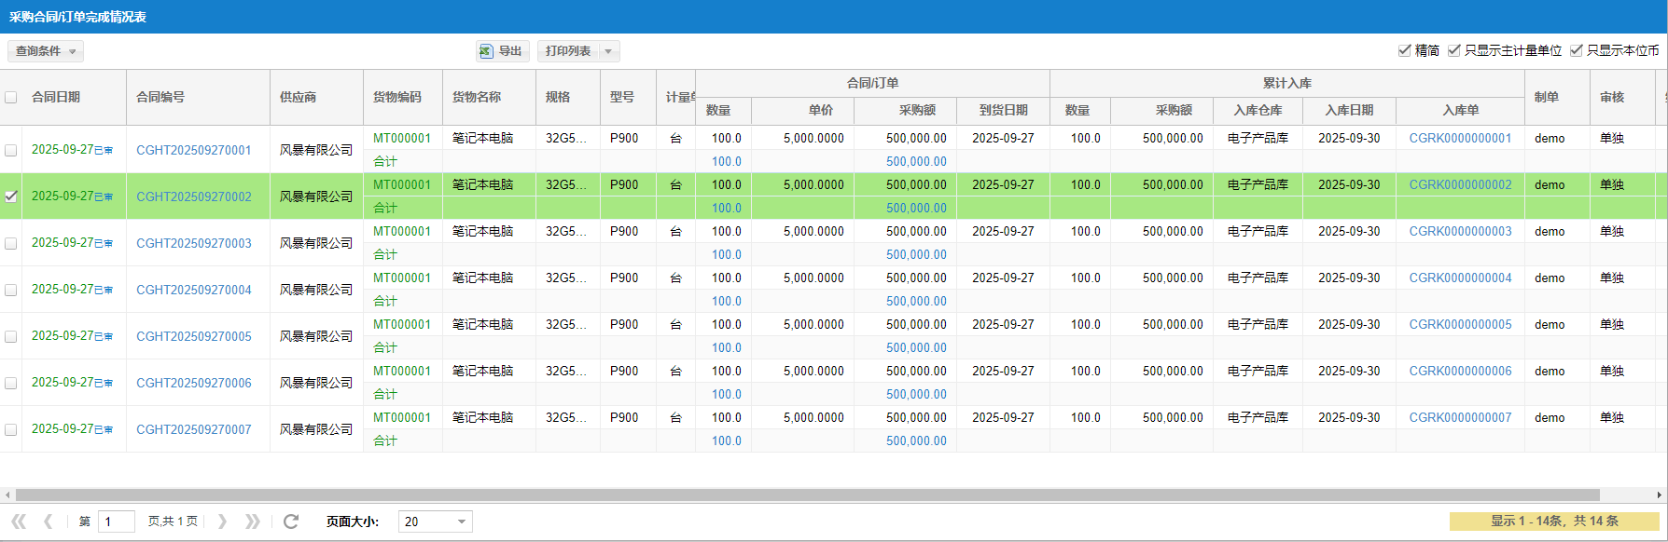Image resolution: width=1668 pixels, height=542 pixels.
Task: Uncheck the 精简 checkbox
Action: (x=1404, y=50)
